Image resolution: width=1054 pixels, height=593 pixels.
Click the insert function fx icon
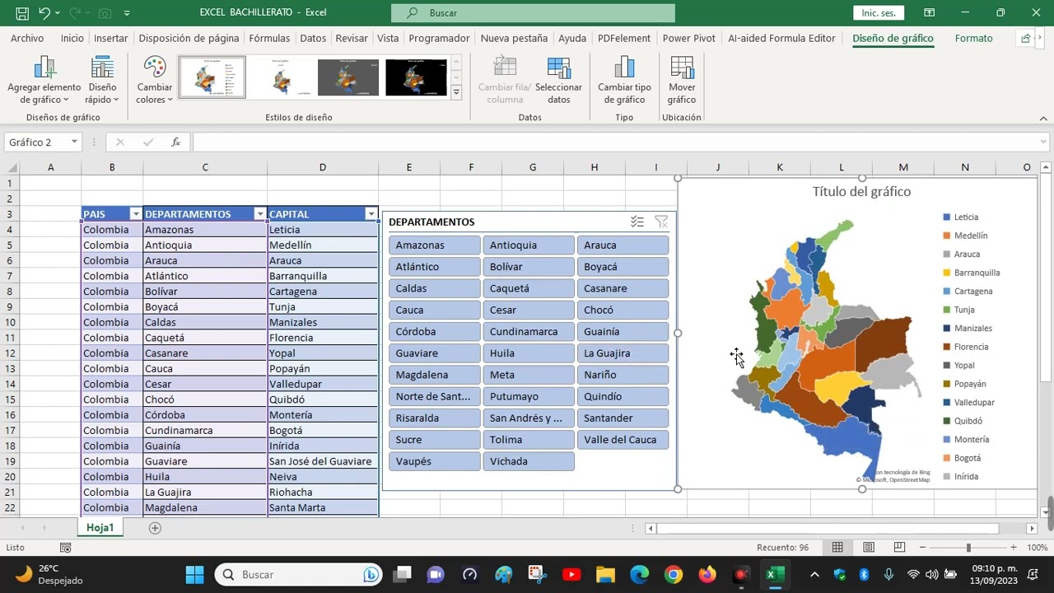pyautogui.click(x=175, y=142)
